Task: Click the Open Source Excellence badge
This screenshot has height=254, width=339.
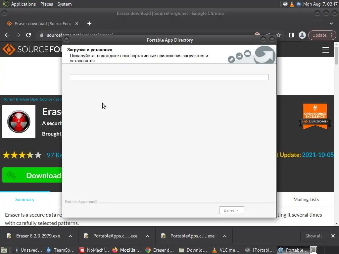Action: [x=315, y=116]
